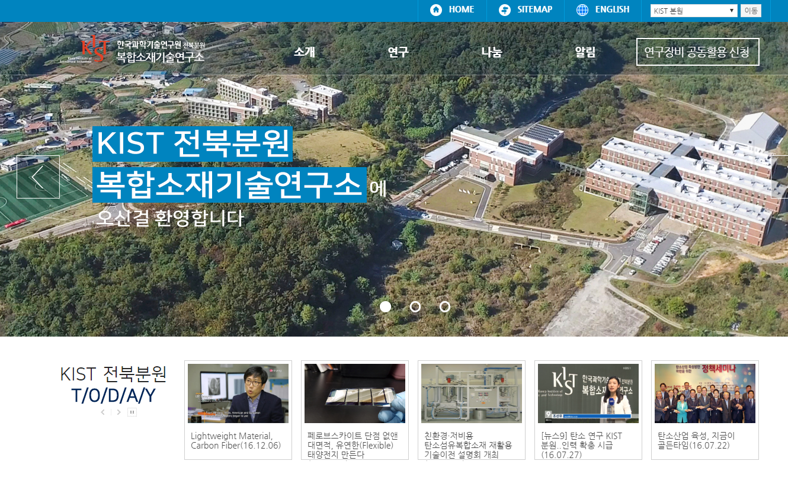Pause the TODAY news carousel

pos(132,411)
